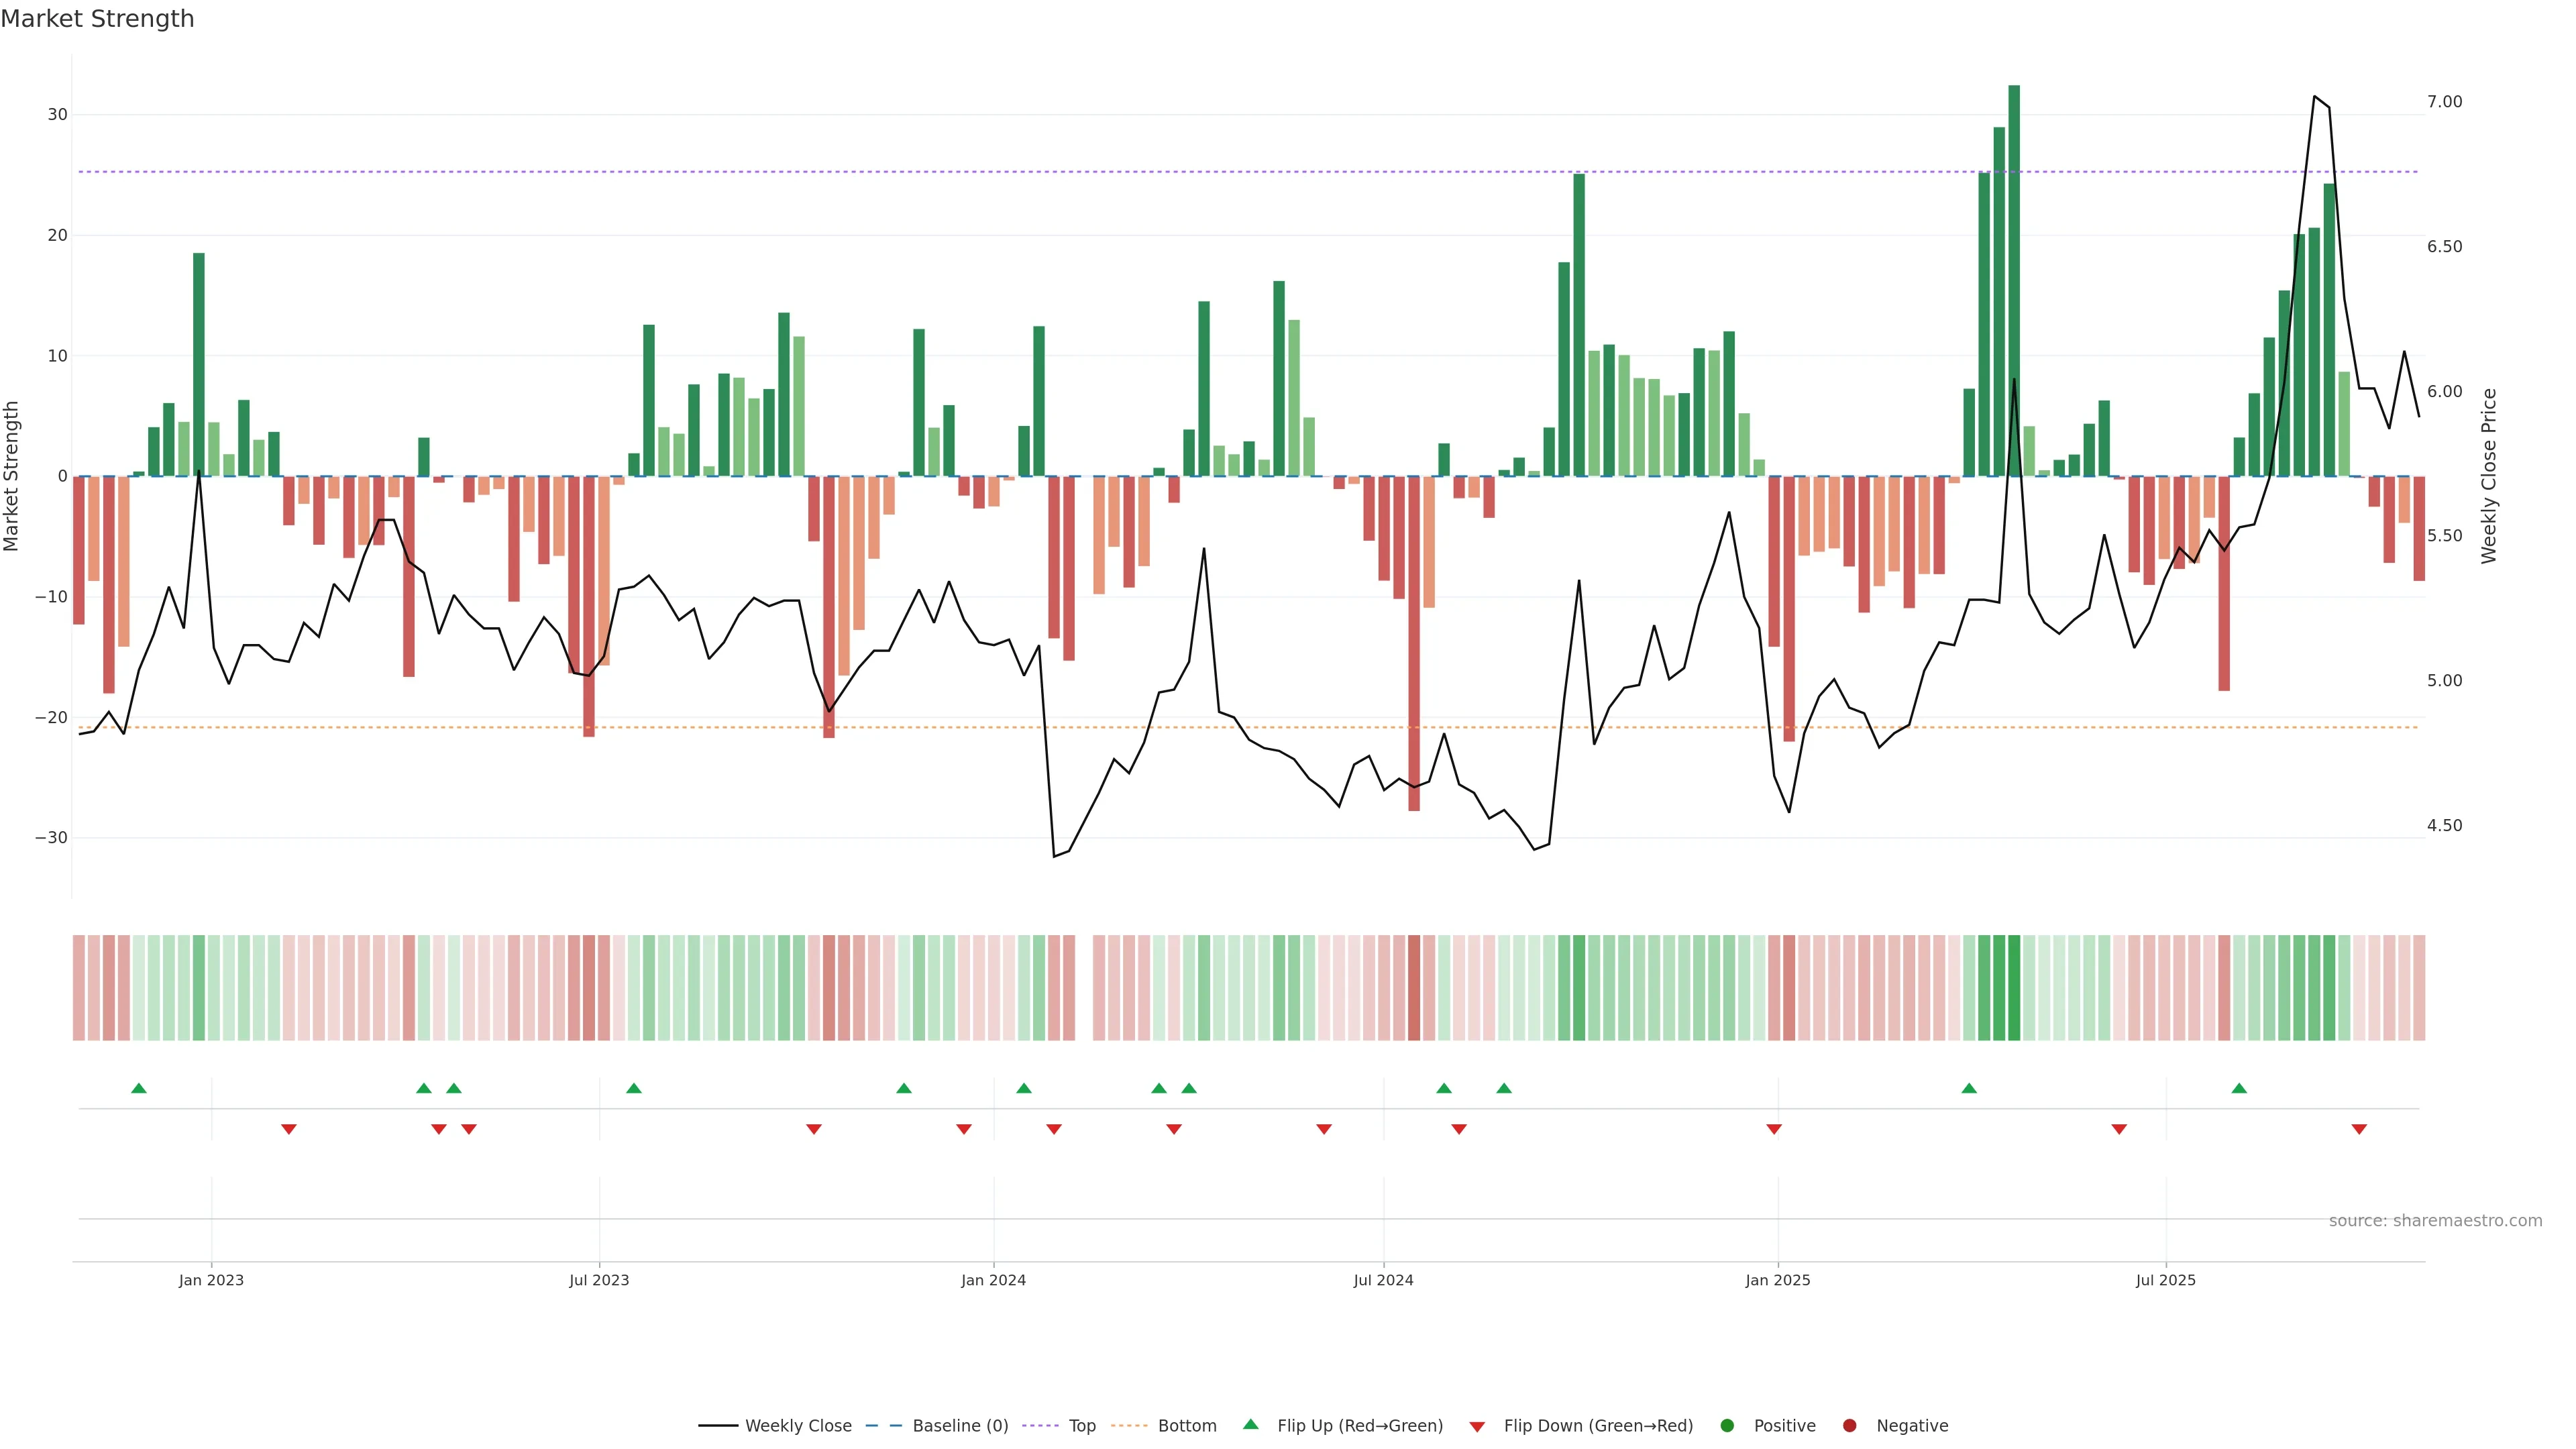This screenshot has height=1449, width=2576.
Task: Click the leftmost green flip-up triangle marker
Action: [x=139, y=1088]
